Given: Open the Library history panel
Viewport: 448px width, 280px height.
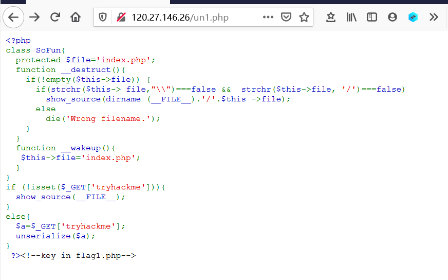Looking at the screenshot, I should (351, 17).
